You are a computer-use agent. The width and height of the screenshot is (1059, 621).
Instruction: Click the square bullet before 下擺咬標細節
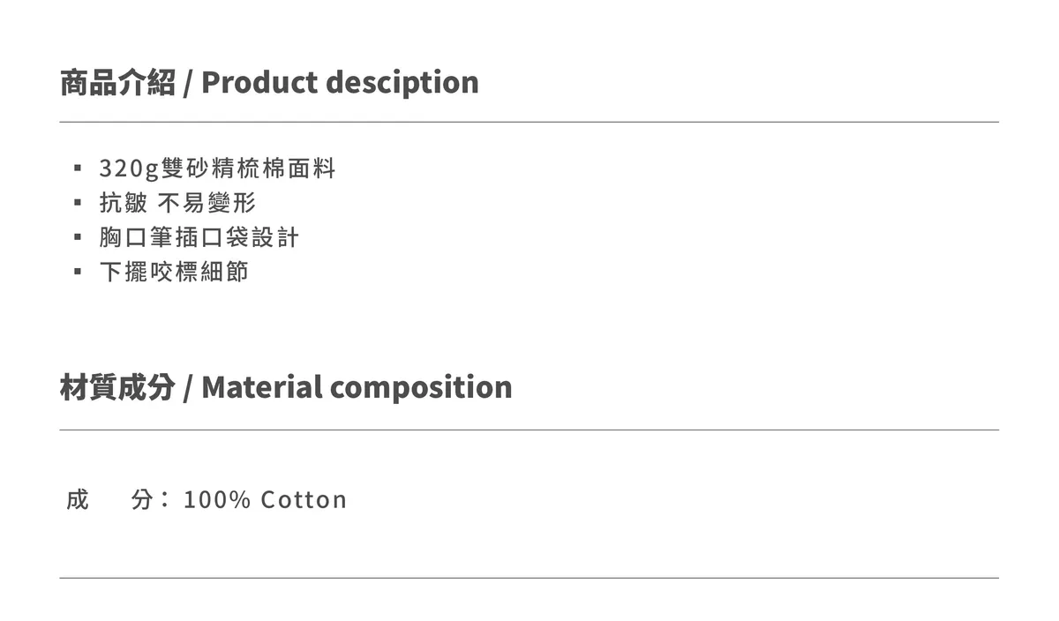(78, 271)
